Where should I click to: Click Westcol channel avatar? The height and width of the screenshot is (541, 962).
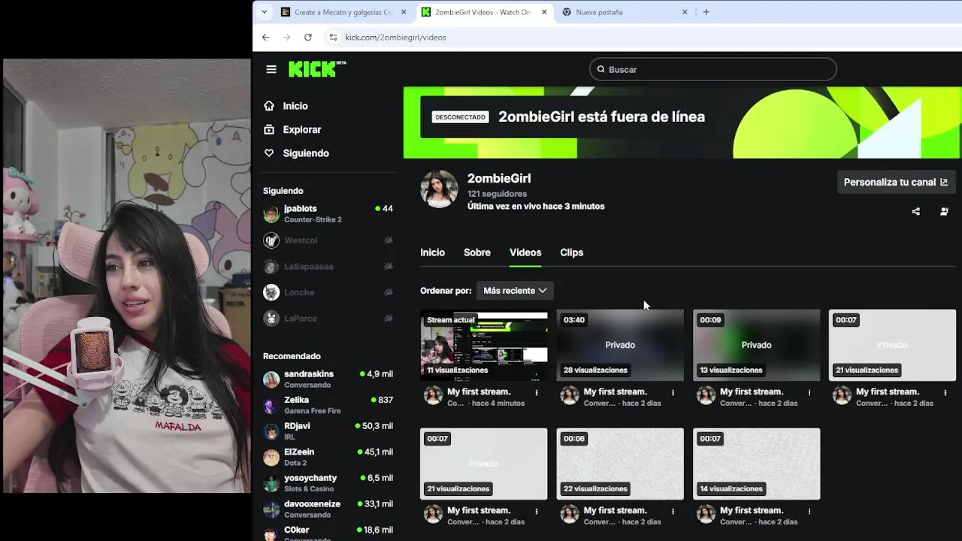[271, 240]
